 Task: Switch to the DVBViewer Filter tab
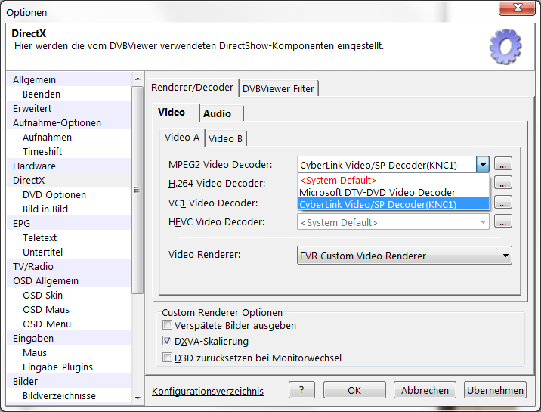(x=279, y=89)
